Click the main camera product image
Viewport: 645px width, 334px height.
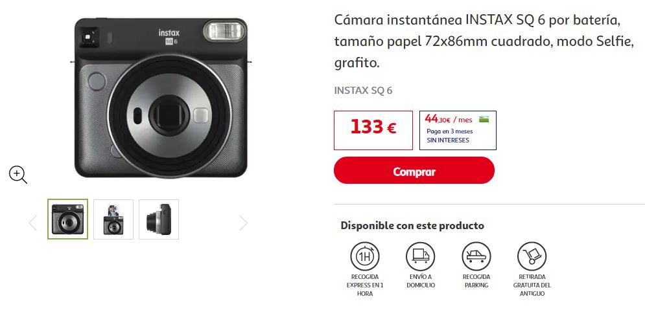click(161, 98)
